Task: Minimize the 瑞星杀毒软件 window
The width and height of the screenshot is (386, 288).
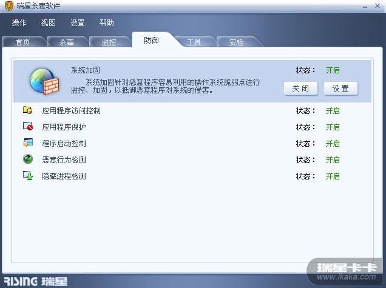Action: (x=365, y=7)
